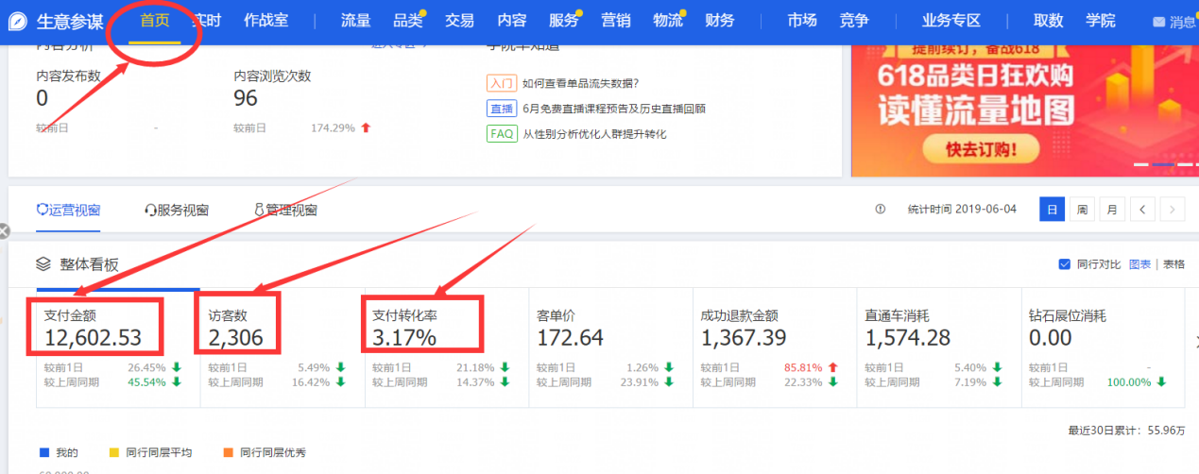This screenshot has height=474, width=1199.
Task: Click the 生意参谋 compass logo icon
Action: [19, 21]
